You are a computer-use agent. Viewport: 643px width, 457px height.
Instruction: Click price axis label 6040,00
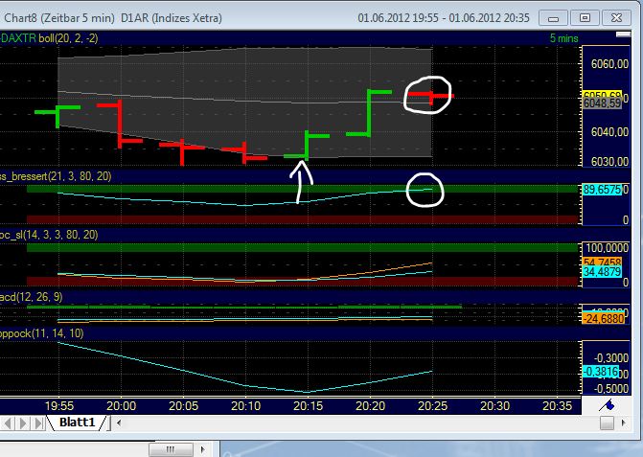click(x=609, y=132)
